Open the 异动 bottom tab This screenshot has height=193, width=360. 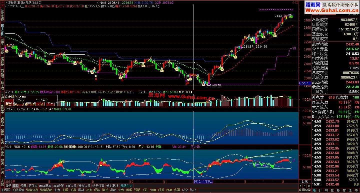pyautogui.click(x=113, y=190)
